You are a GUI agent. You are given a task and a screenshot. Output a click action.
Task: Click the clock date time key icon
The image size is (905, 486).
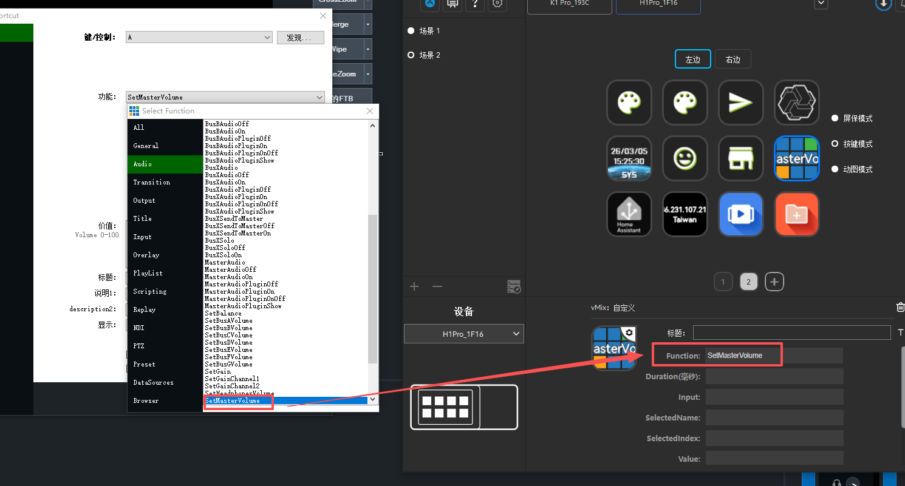pos(629,158)
